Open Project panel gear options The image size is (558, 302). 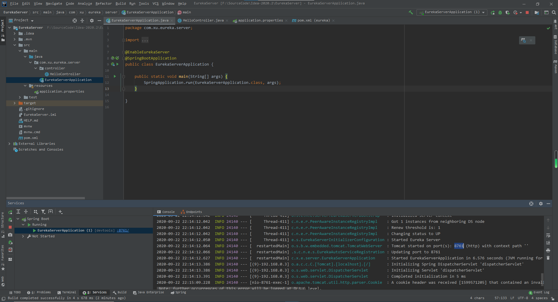coord(92,21)
